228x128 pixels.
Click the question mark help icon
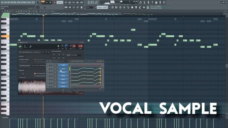click(x=152, y=2)
